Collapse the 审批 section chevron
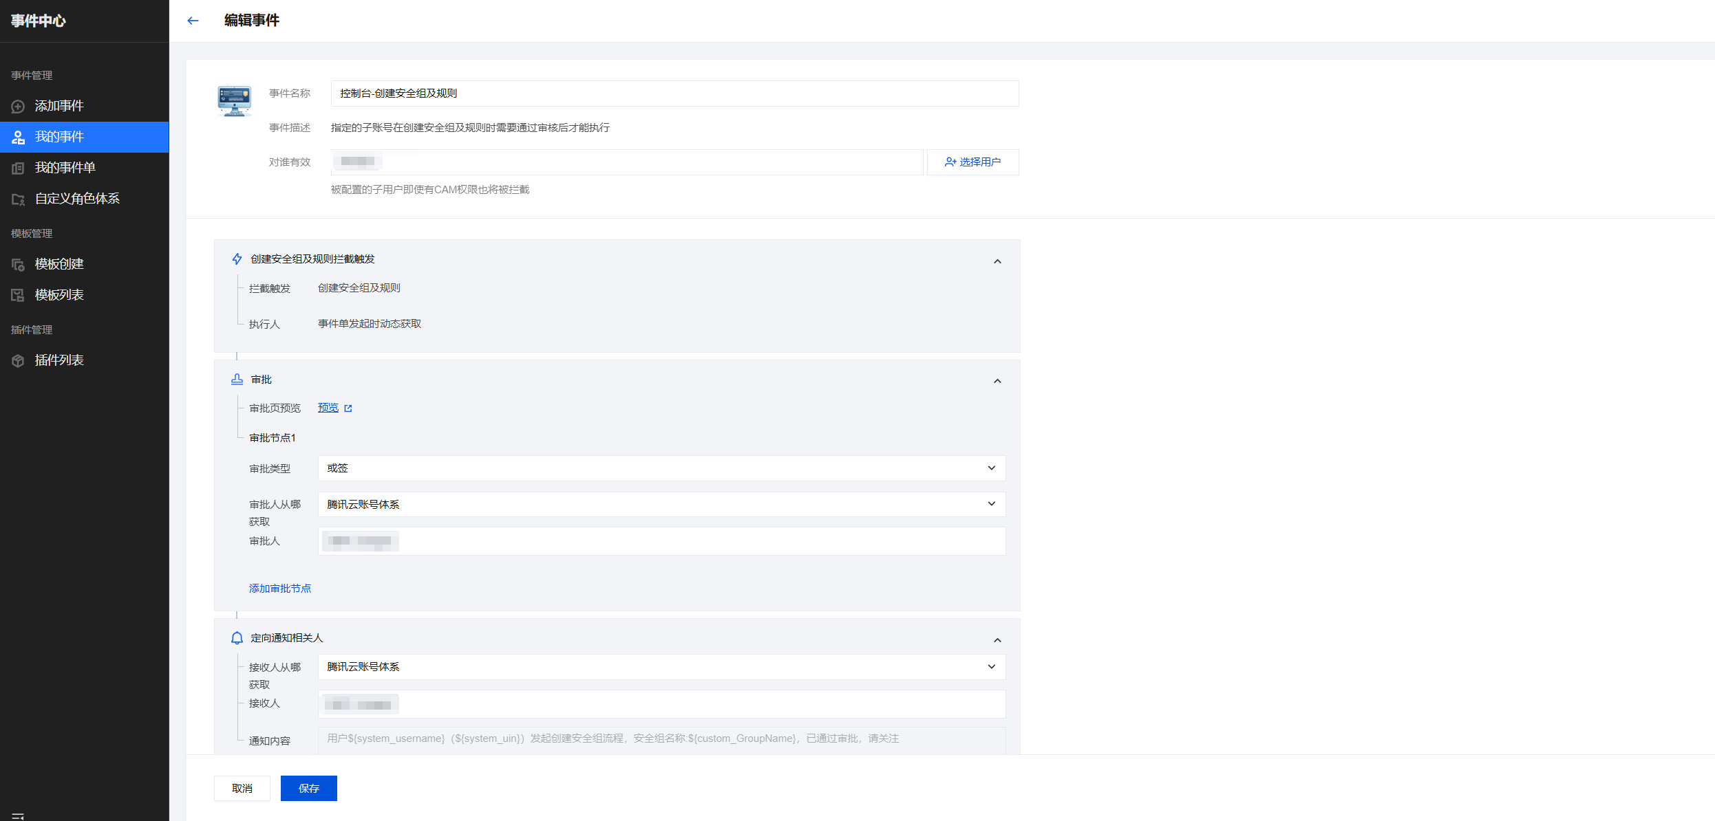Image resolution: width=1715 pixels, height=821 pixels. pyautogui.click(x=997, y=381)
